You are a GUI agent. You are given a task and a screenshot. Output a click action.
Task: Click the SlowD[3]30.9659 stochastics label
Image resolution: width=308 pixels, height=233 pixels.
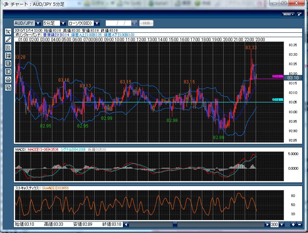[x=55, y=188]
